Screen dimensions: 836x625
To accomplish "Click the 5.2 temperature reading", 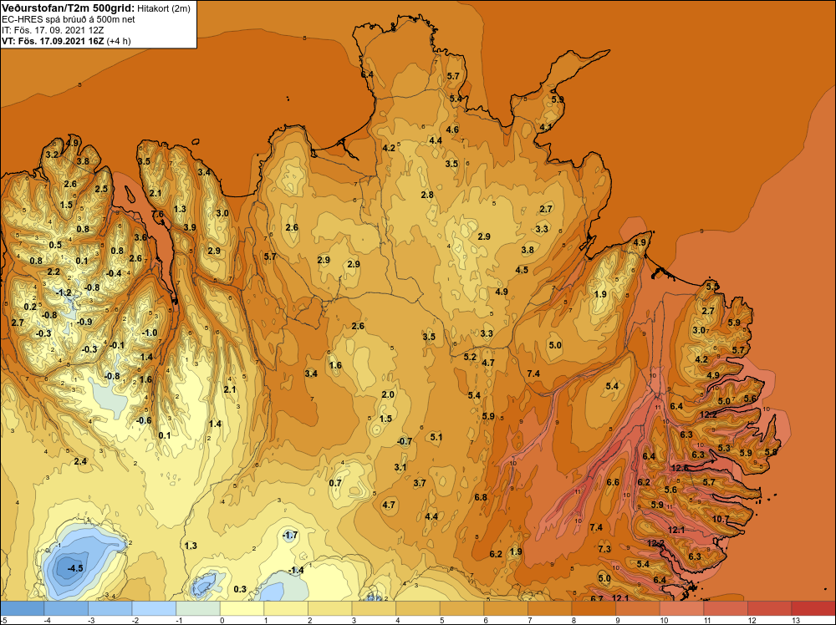I will 470,357.
